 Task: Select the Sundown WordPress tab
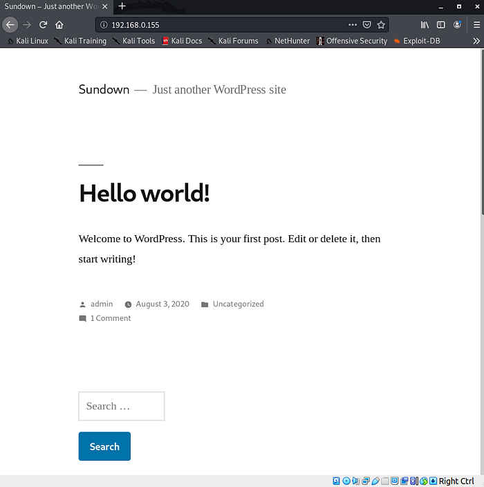tap(50, 6)
